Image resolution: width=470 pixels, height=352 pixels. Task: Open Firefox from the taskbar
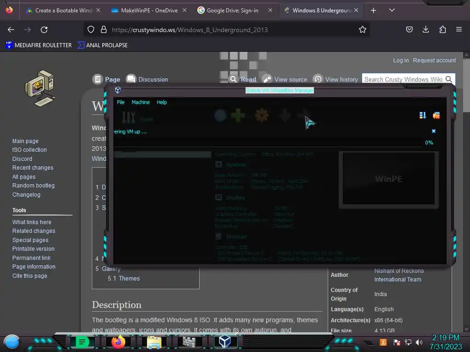pyautogui.click(x=118, y=342)
